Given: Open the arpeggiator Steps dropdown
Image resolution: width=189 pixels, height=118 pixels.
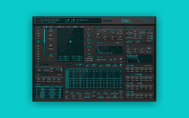Looking at the screenshot, I should pyautogui.click(x=72, y=92).
